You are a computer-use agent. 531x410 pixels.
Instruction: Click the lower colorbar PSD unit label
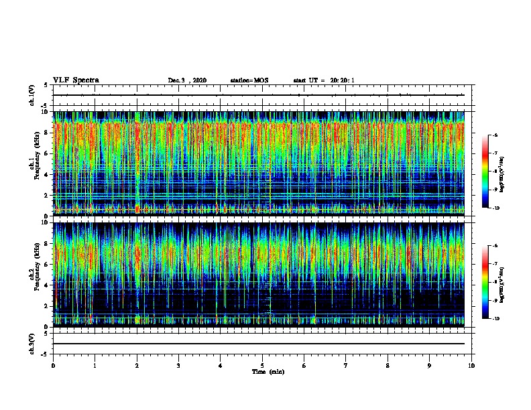click(502, 285)
